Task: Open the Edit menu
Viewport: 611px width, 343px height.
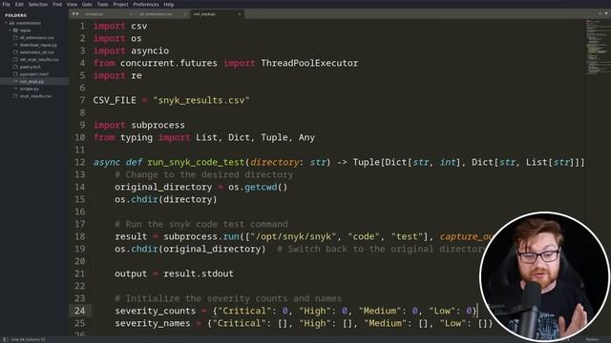Action: point(19,4)
